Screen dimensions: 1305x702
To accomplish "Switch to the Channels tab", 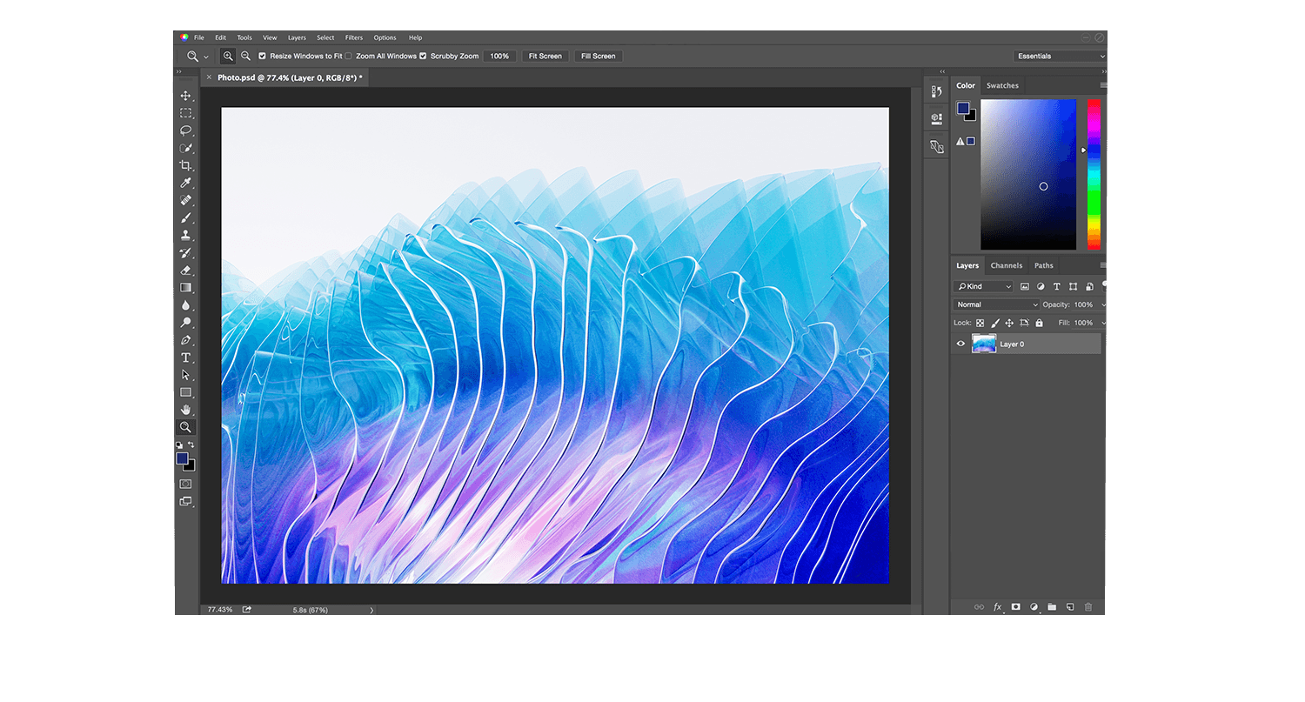I will point(1007,265).
